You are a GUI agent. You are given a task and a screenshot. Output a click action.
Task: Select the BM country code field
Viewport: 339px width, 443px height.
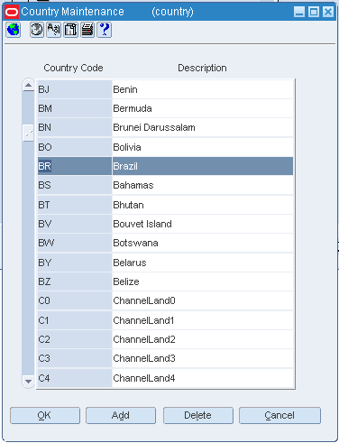[75, 108]
